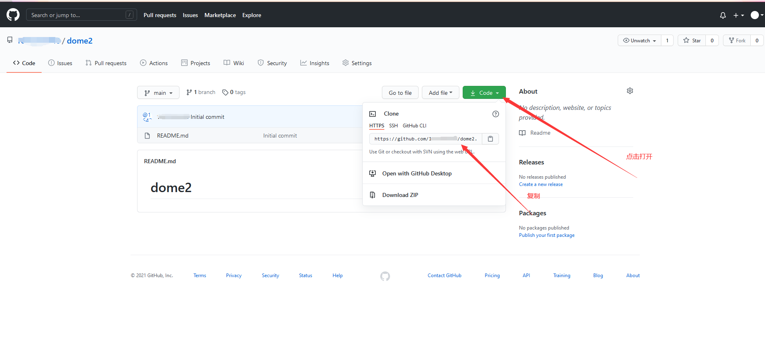Click Go to file button
The width and height of the screenshot is (765, 339).
coord(400,93)
